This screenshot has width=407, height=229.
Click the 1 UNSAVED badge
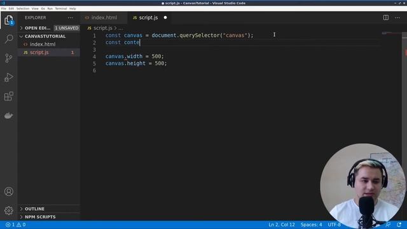point(67,28)
